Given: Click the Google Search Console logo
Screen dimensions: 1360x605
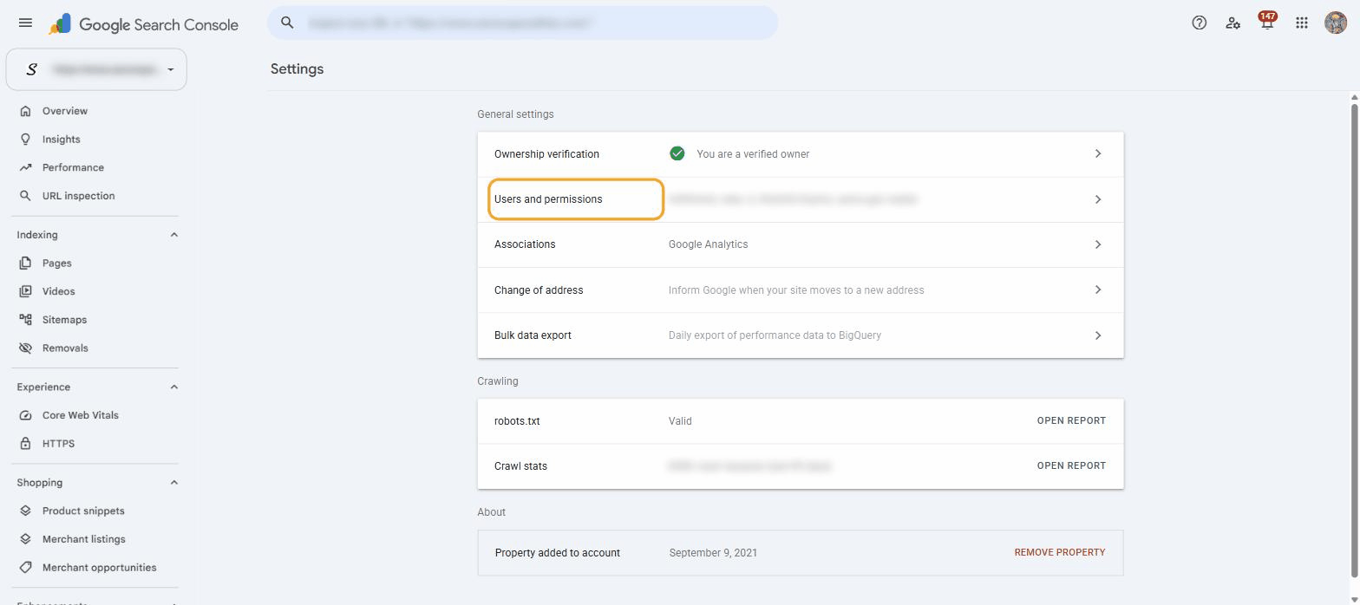Looking at the screenshot, I should point(144,24).
